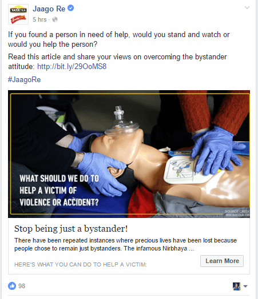Viewport: 258px width, 299px height.
Task: Click the 5 hrs post timestamp
Action: tap(39, 19)
